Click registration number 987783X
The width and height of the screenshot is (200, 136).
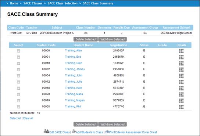pos(118,100)
